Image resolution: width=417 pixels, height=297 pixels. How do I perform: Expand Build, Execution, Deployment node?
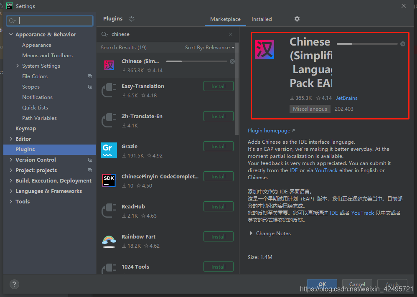[x=11, y=180]
